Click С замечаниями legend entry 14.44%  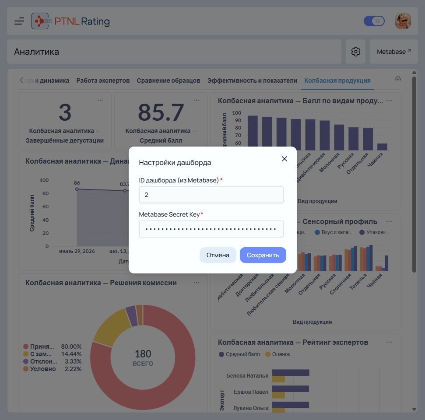pyautogui.click(x=53, y=354)
